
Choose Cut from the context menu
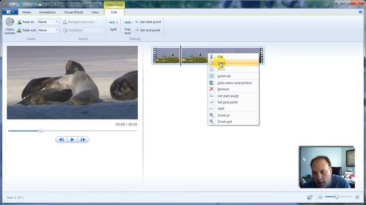click(x=233, y=56)
